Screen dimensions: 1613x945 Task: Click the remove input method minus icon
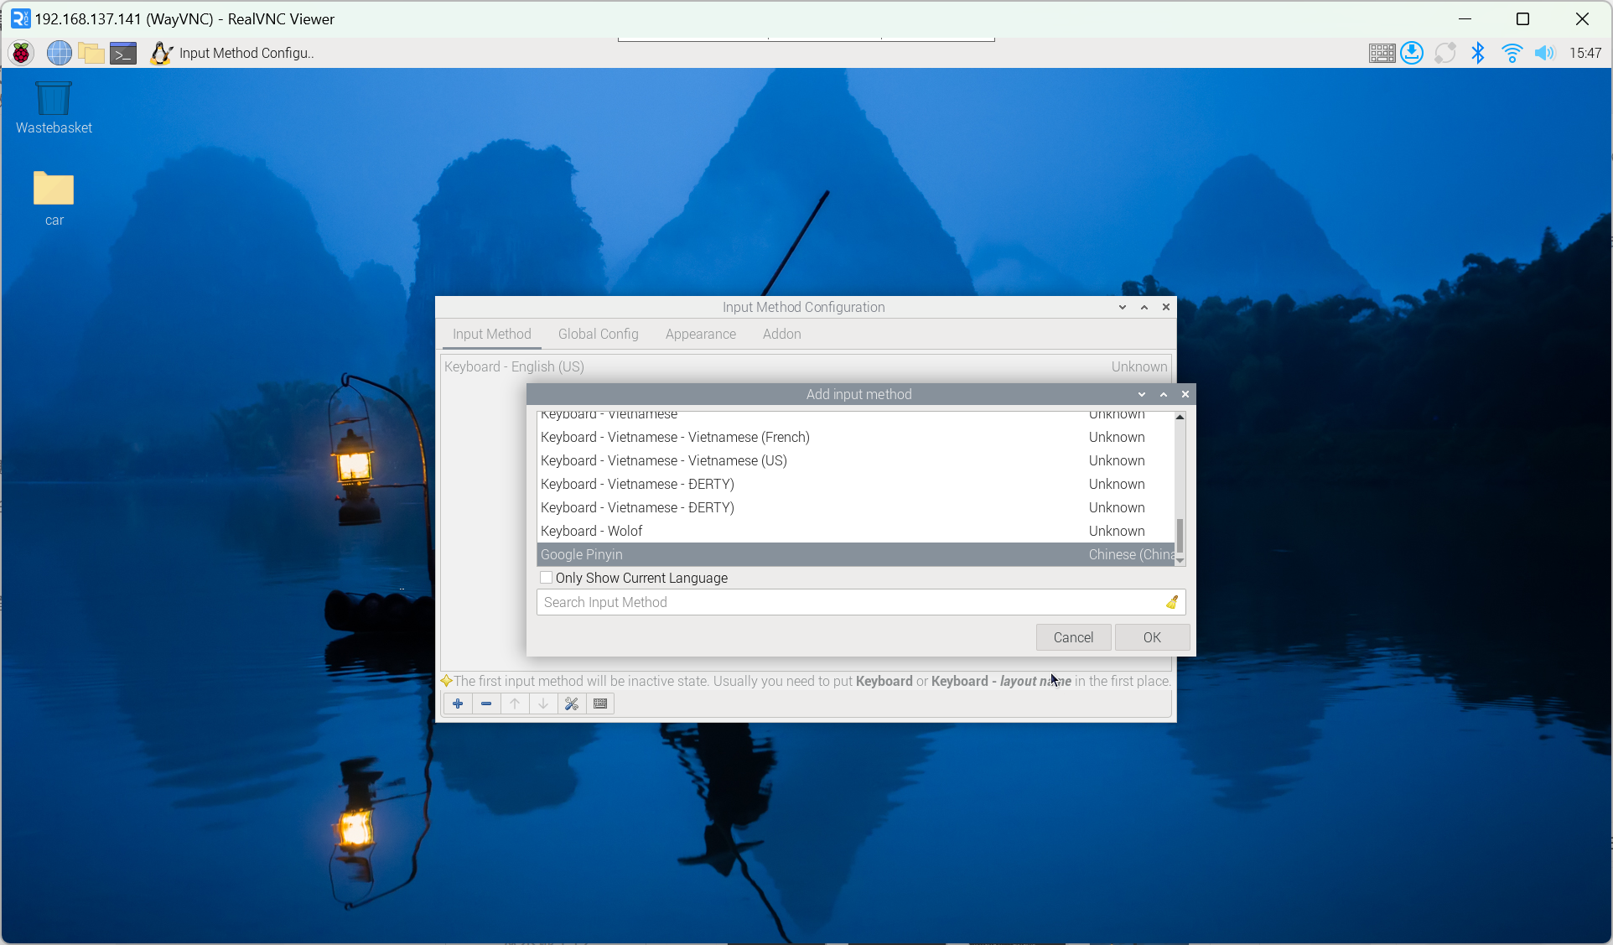486,704
